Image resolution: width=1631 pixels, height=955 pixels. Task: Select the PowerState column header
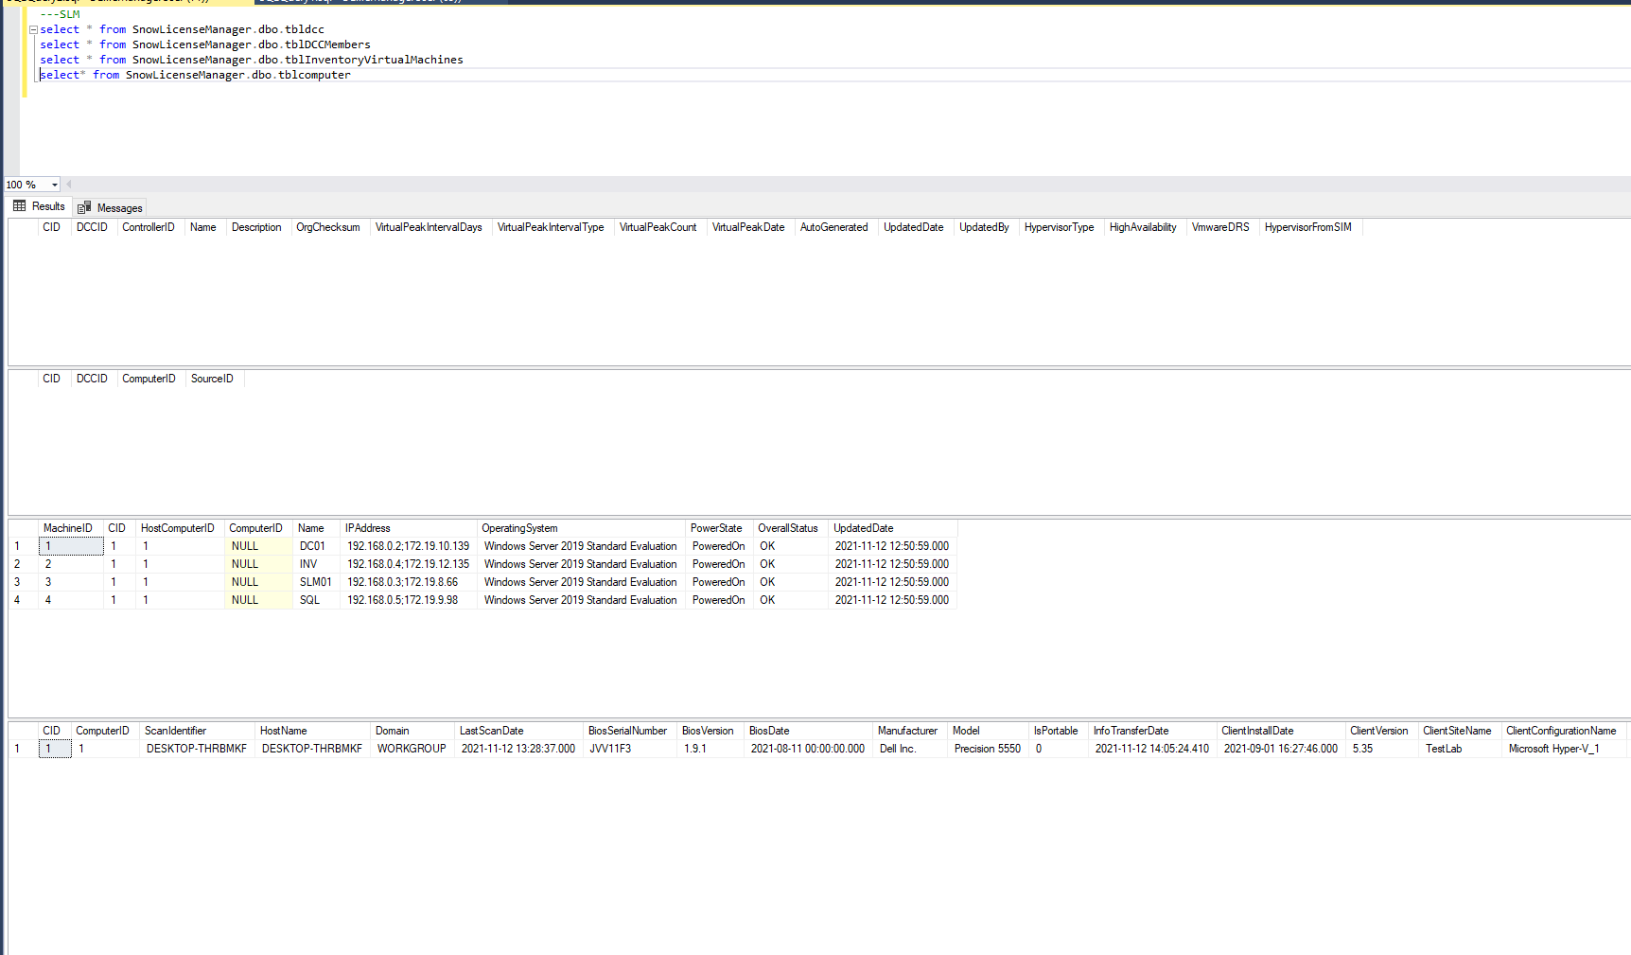pos(716,528)
